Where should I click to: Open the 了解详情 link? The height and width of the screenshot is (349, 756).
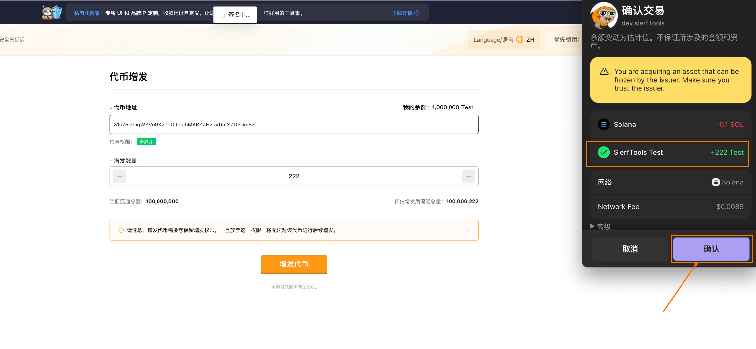pos(405,13)
